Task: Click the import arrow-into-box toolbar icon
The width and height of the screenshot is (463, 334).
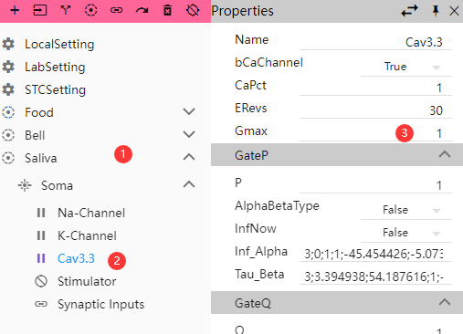Action: point(40,11)
